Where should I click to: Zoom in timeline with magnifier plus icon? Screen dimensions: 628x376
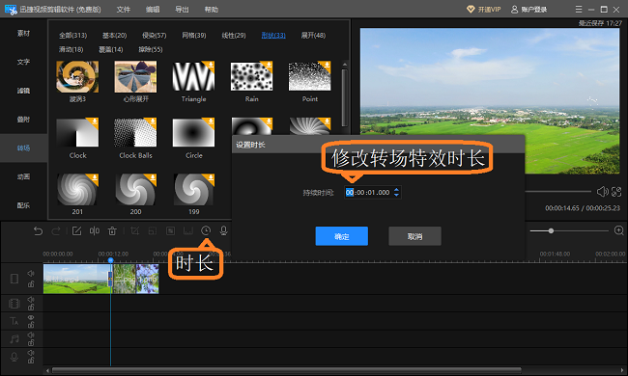click(x=618, y=230)
